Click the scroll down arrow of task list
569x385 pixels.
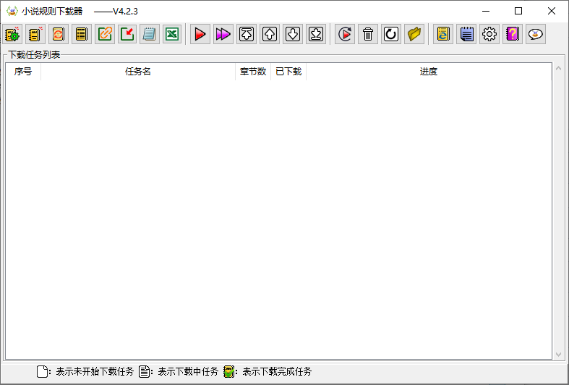[x=557, y=355]
